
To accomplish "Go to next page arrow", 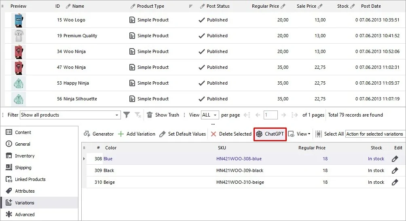I will [x=284, y=115].
